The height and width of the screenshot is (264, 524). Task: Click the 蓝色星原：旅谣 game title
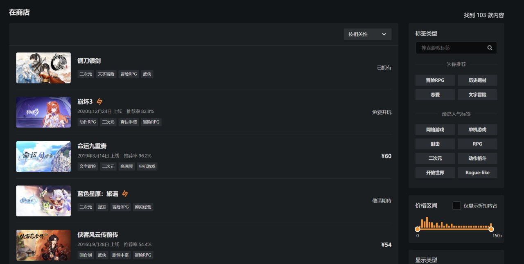pyautogui.click(x=98, y=194)
